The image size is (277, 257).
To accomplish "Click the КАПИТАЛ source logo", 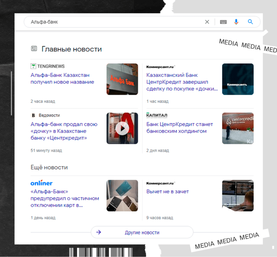I will [157, 115].
